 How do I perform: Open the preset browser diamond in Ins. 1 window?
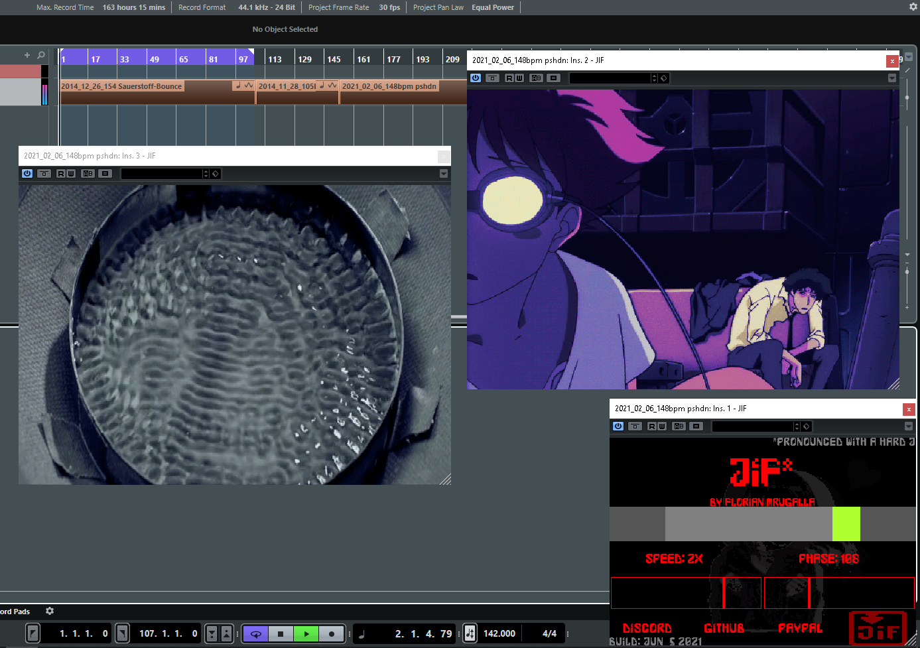tap(807, 426)
